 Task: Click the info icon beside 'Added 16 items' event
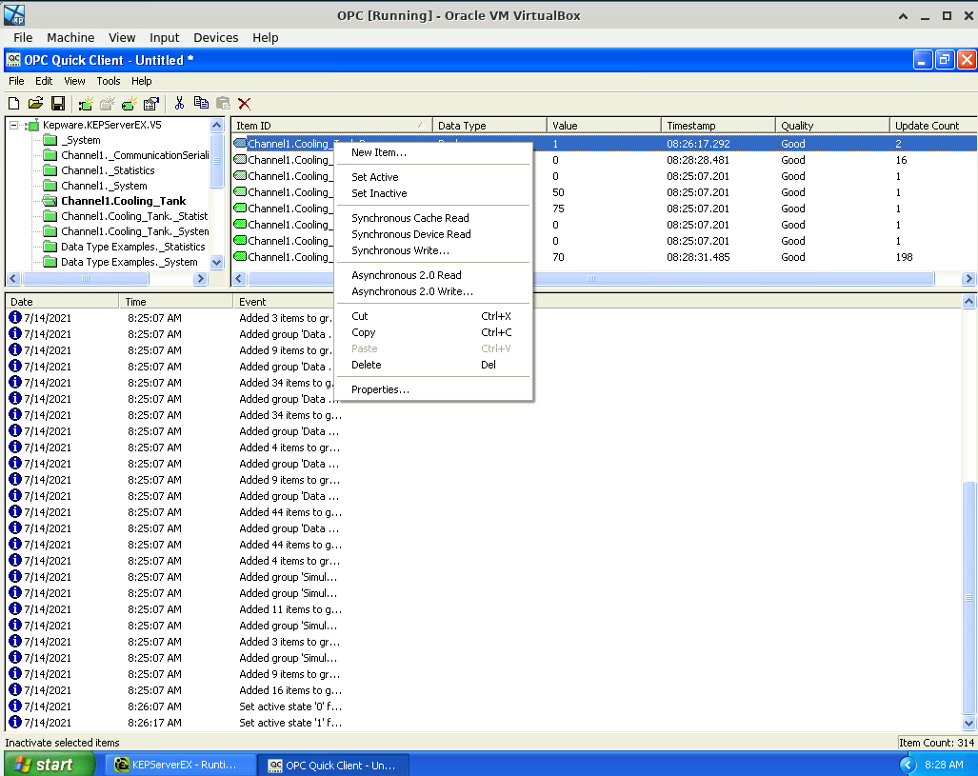[15, 690]
